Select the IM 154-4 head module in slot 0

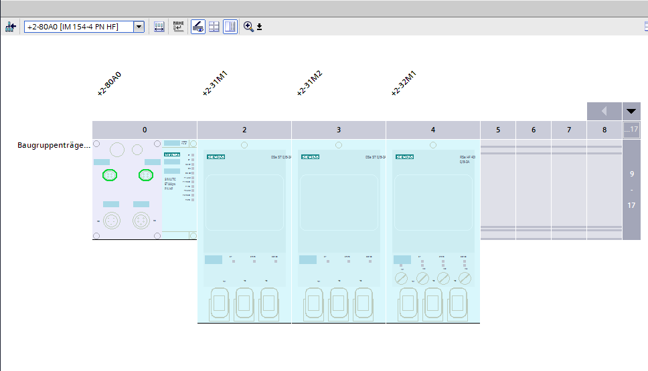pyautogui.click(x=144, y=190)
